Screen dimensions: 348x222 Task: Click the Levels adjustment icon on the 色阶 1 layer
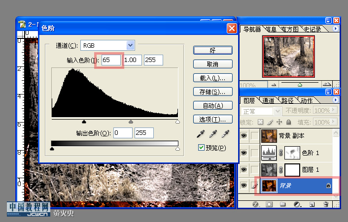269,153
